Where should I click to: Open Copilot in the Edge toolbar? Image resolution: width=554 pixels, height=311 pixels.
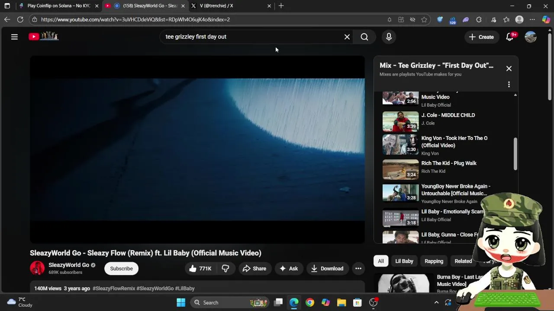[x=546, y=19]
